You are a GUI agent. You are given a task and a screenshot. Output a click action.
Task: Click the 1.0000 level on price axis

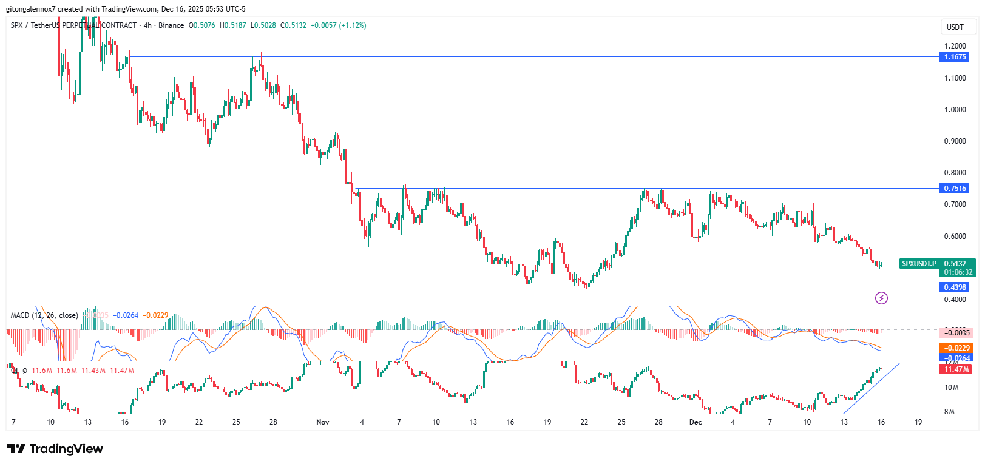click(955, 110)
